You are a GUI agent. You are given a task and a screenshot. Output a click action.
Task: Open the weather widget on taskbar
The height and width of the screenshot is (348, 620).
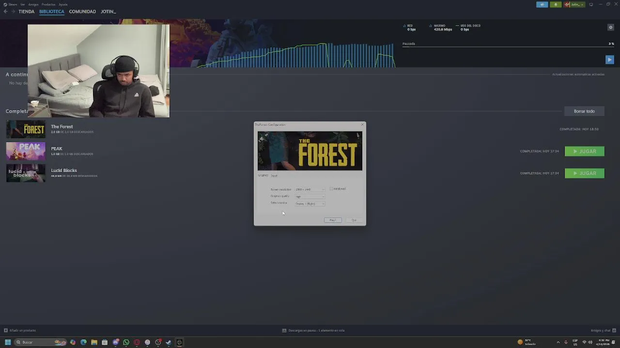(527, 342)
